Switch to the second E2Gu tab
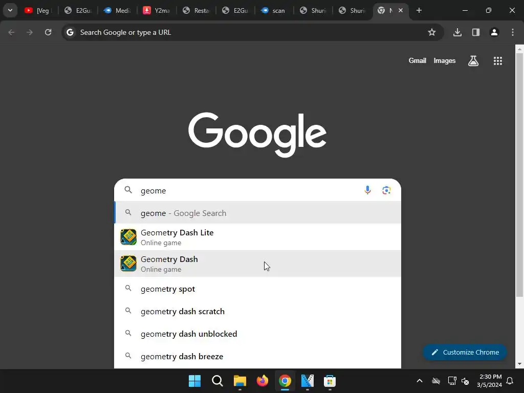 pos(235,10)
